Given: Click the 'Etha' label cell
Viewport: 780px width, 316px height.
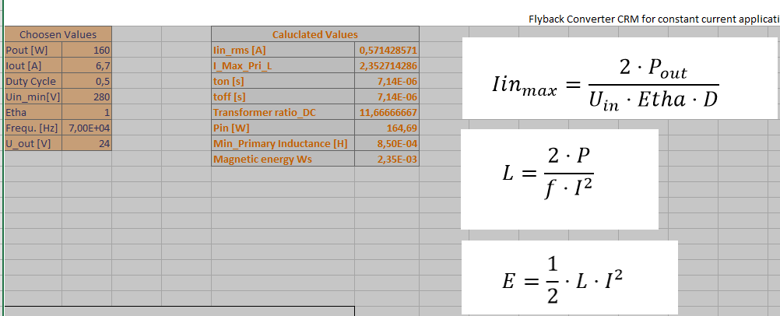Looking at the screenshot, I should coord(33,112).
